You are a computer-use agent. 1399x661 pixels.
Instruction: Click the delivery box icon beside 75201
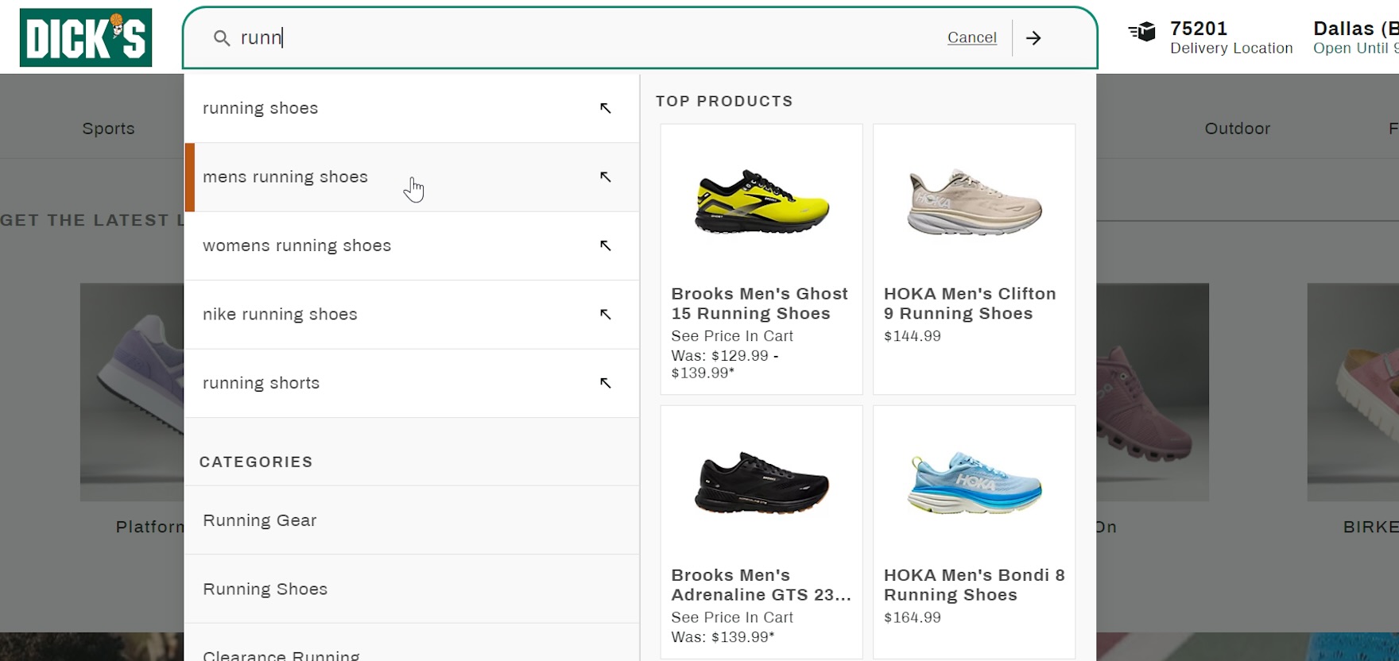click(x=1142, y=32)
